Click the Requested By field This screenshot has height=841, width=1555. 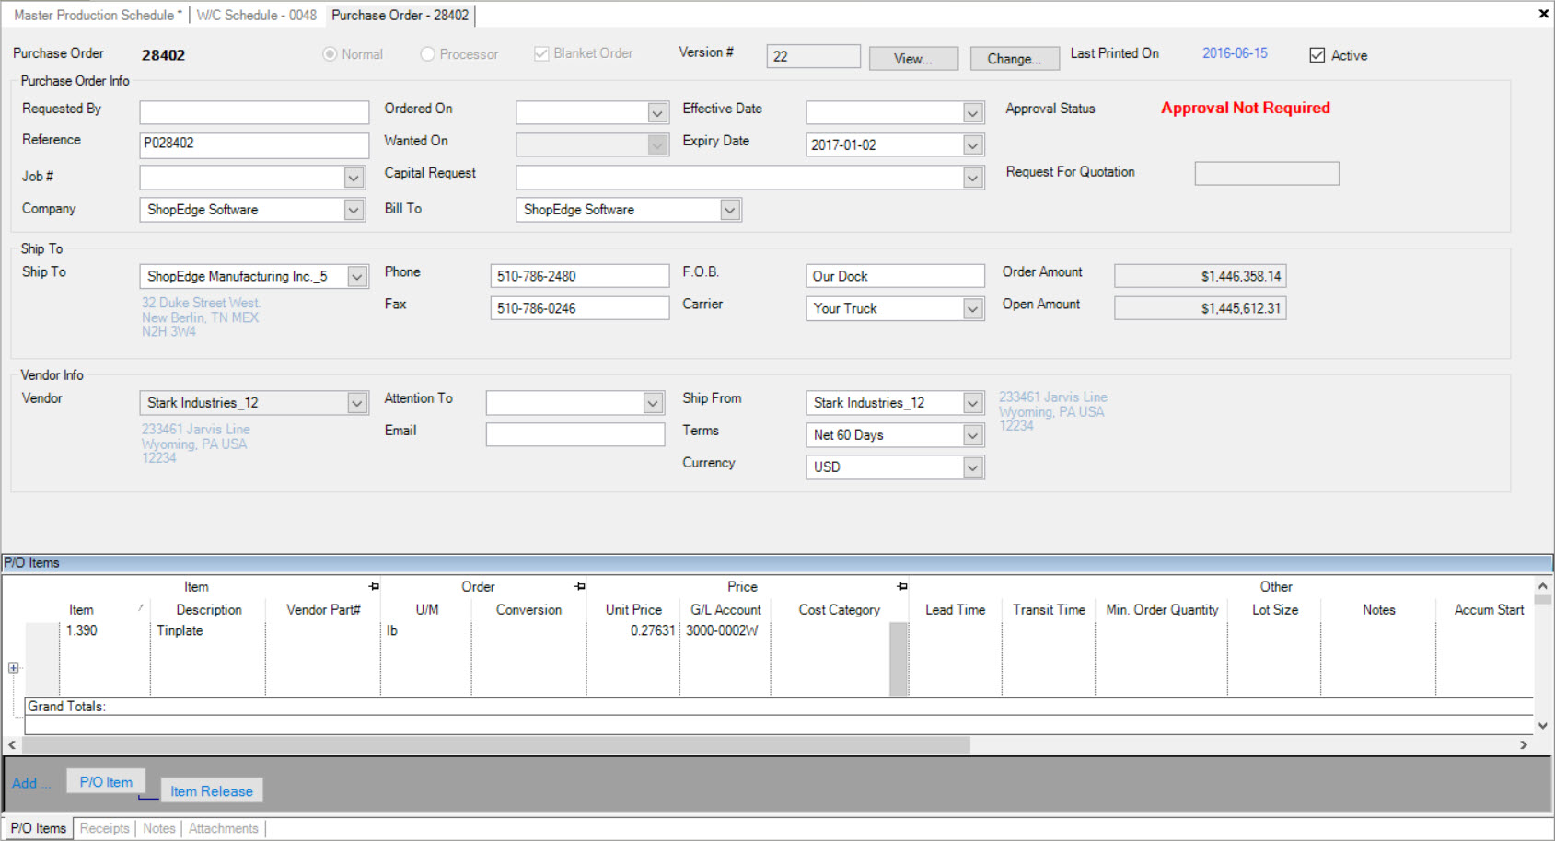[x=254, y=112]
